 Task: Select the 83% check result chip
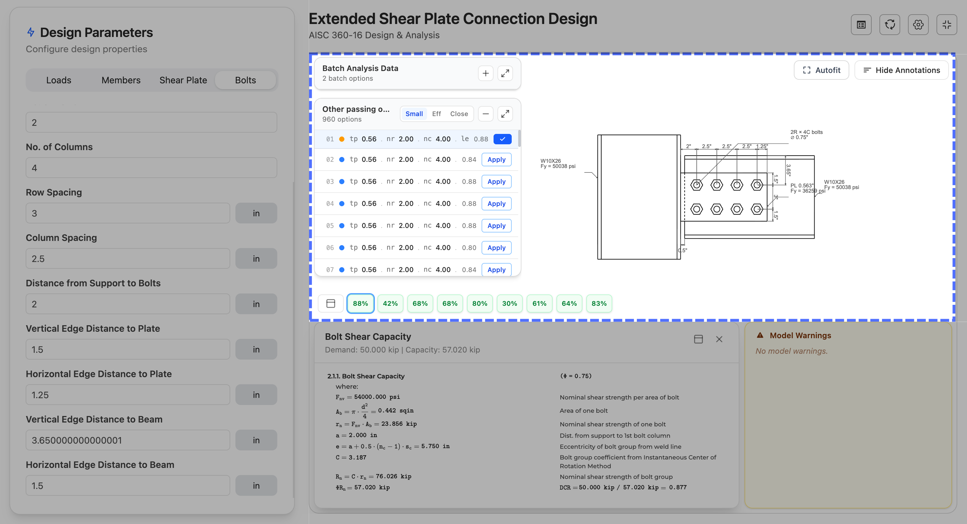[599, 303]
